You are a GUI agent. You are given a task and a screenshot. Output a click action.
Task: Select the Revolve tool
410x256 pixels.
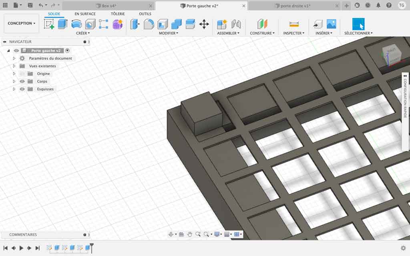pyautogui.click(x=76, y=24)
